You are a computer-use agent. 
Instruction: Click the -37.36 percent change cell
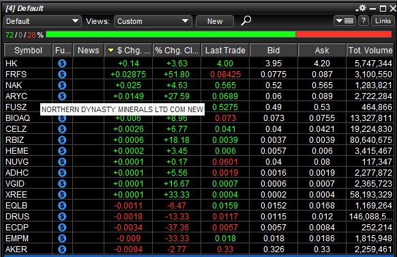(177, 227)
